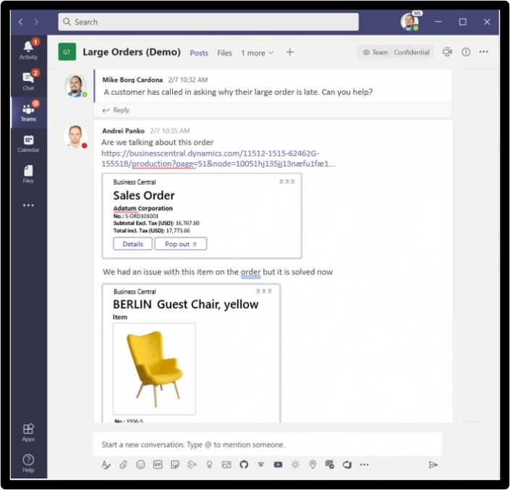The width and height of the screenshot is (510, 490).
Task: Click the Help icon in sidebar
Action: coord(28,462)
